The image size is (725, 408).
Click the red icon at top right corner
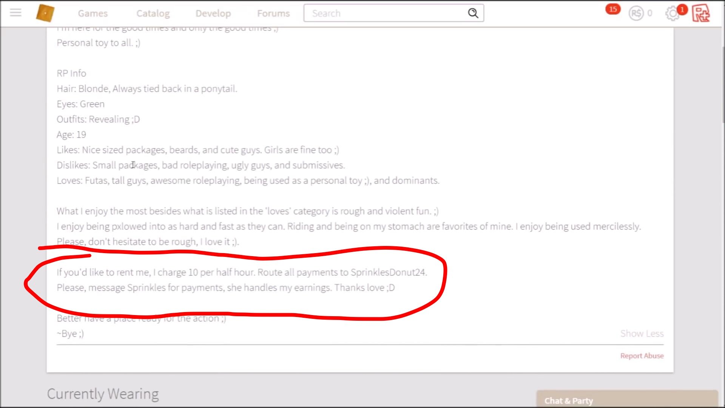(701, 13)
